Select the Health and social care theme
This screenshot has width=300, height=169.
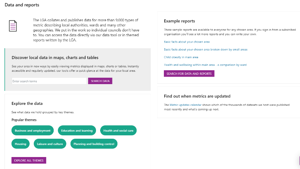point(118,130)
